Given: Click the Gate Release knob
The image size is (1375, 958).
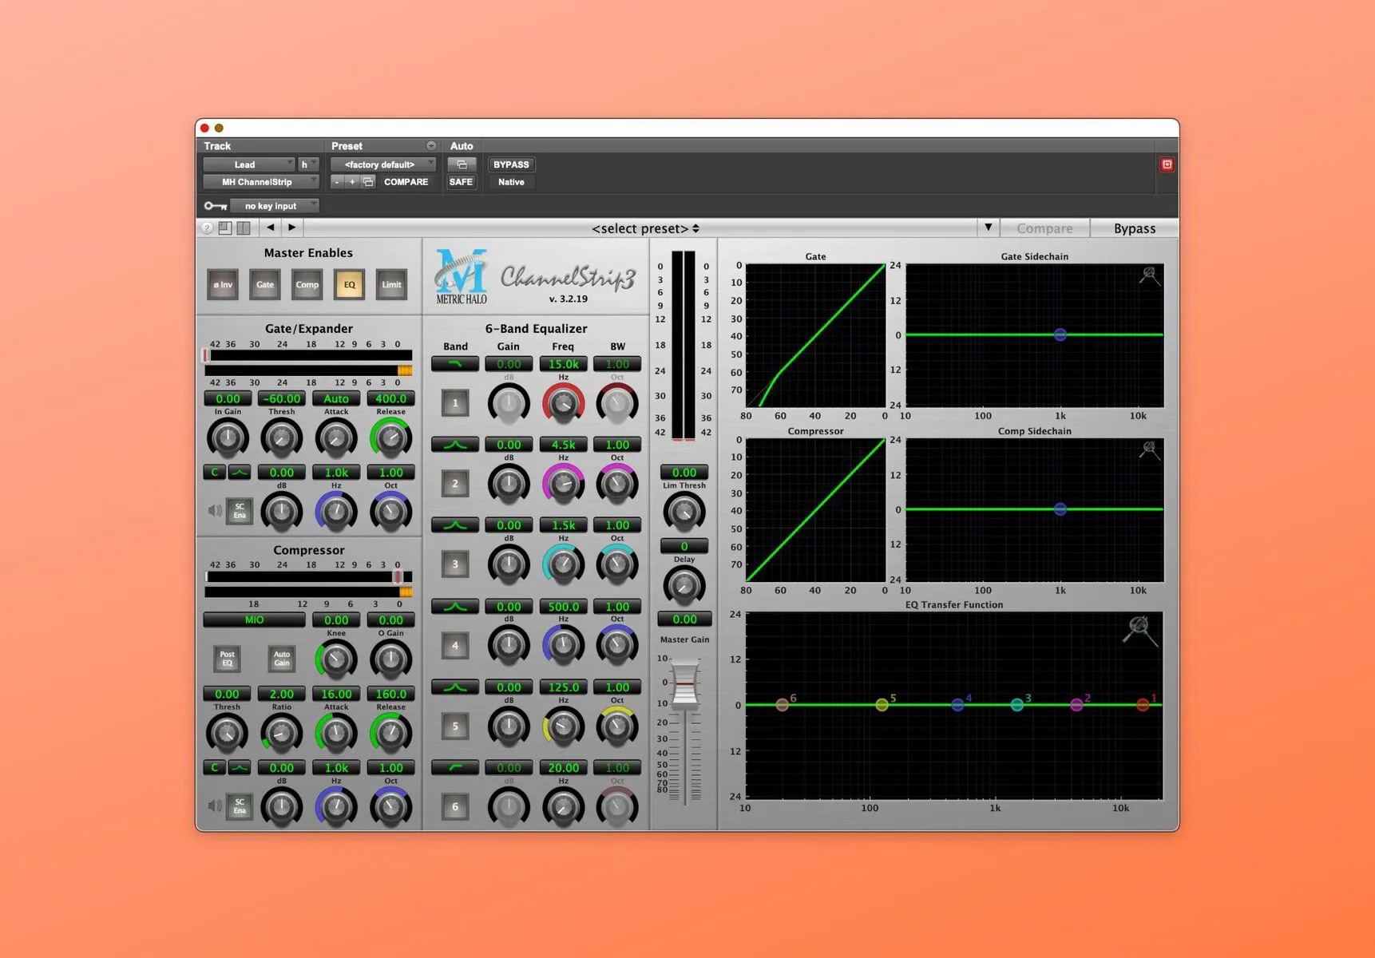Looking at the screenshot, I should point(390,437).
